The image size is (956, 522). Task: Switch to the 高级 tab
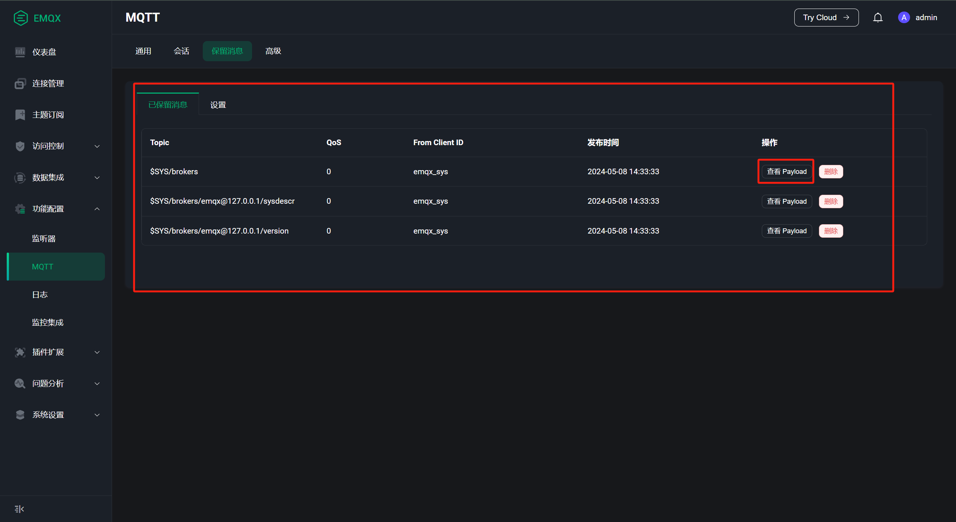[273, 51]
